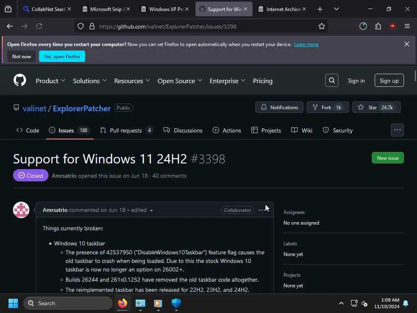Viewport: 417px width, 313px height.
Task: Click Amrsatrio's avatar image
Action: [x=21, y=210]
